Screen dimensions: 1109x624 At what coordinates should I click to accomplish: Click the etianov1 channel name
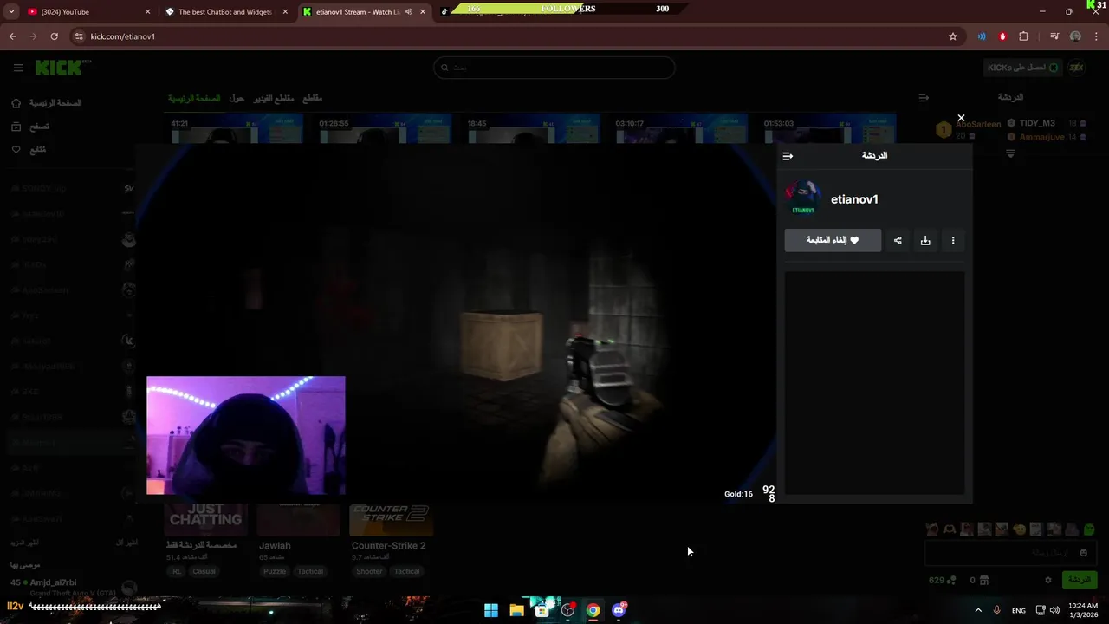(854, 199)
